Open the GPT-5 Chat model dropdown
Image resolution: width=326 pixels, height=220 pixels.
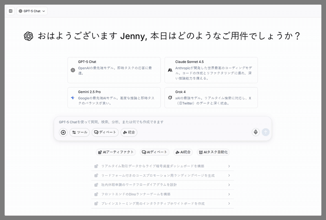click(x=32, y=11)
